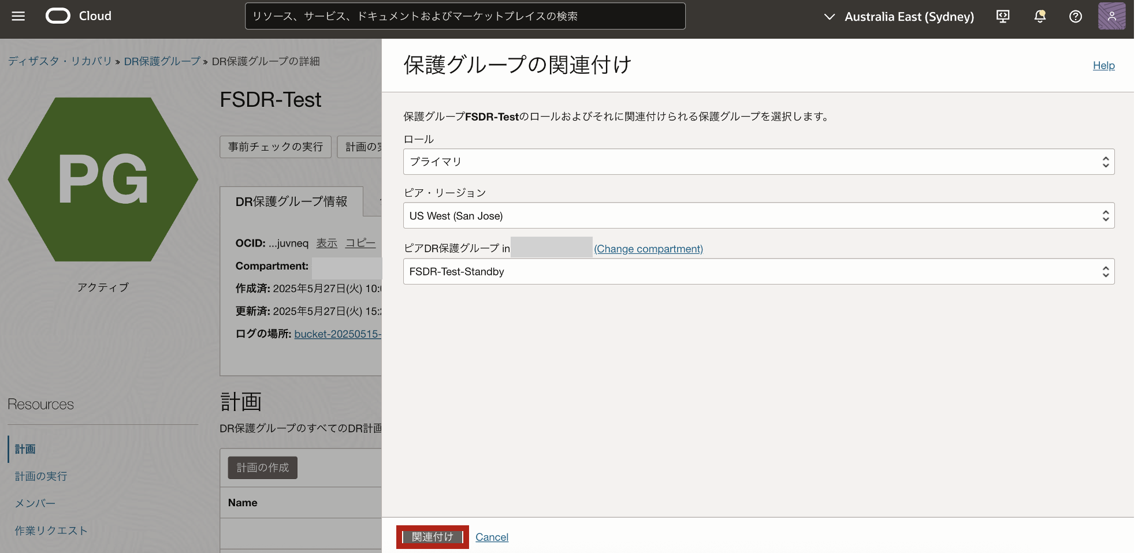Open メンバー in the Resources sidebar
1138x553 pixels.
point(35,503)
